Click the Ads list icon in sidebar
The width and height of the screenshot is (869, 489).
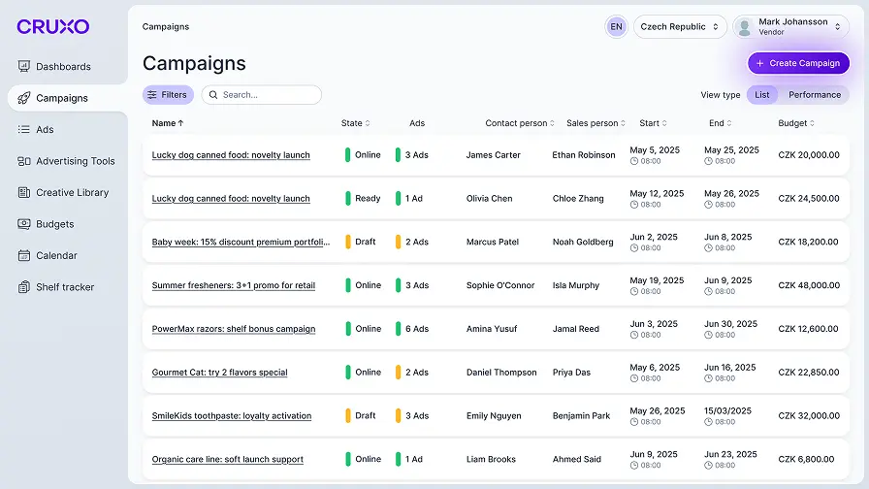[24, 130]
